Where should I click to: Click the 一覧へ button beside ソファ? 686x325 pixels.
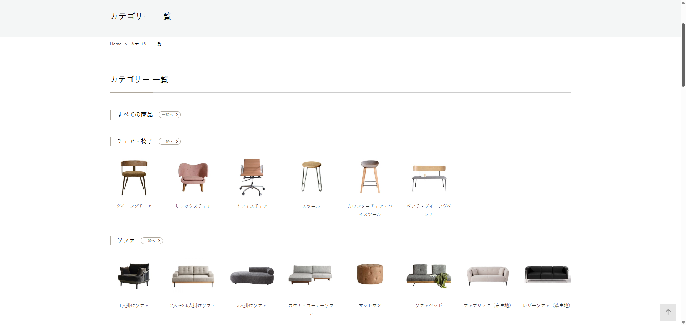[x=152, y=240]
